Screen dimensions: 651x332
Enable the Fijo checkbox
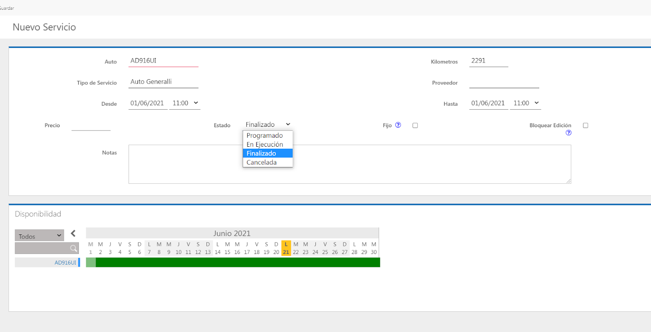coord(415,126)
